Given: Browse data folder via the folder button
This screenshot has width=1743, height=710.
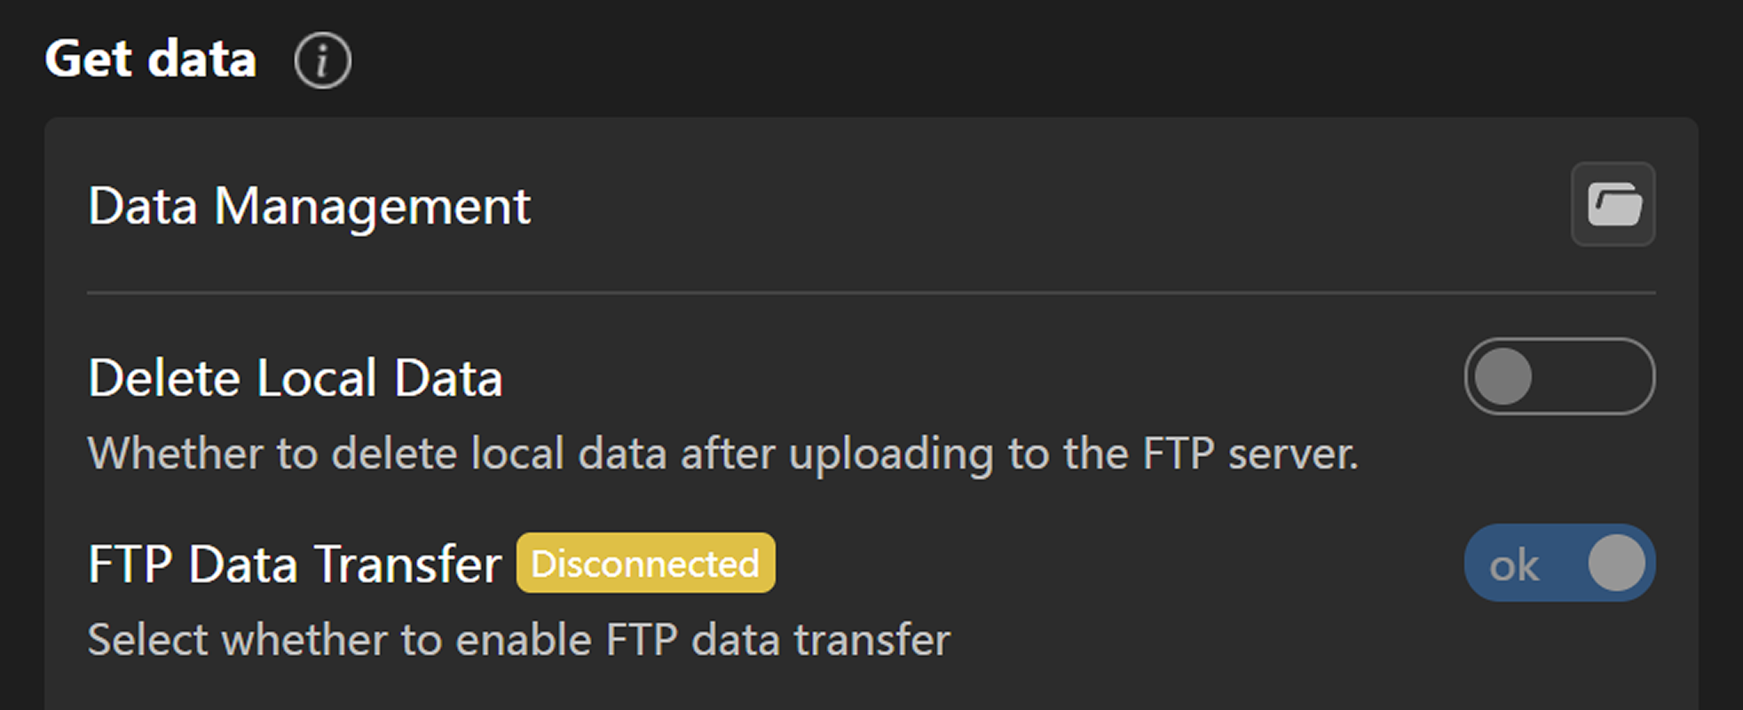Looking at the screenshot, I should pyautogui.click(x=1613, y=204).
